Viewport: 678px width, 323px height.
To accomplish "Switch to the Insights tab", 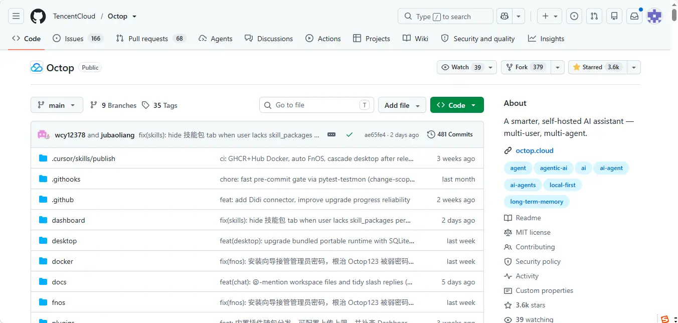I will (546, 39).
